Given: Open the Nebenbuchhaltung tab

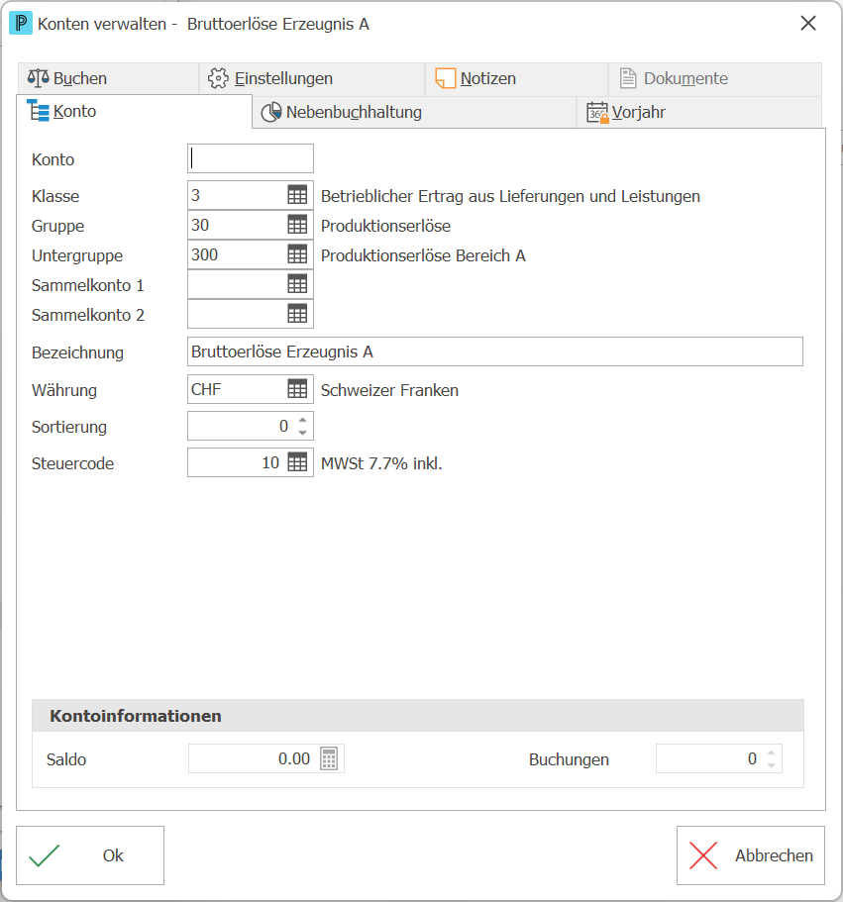Looking at the screenshot, I should coord(414,112).
